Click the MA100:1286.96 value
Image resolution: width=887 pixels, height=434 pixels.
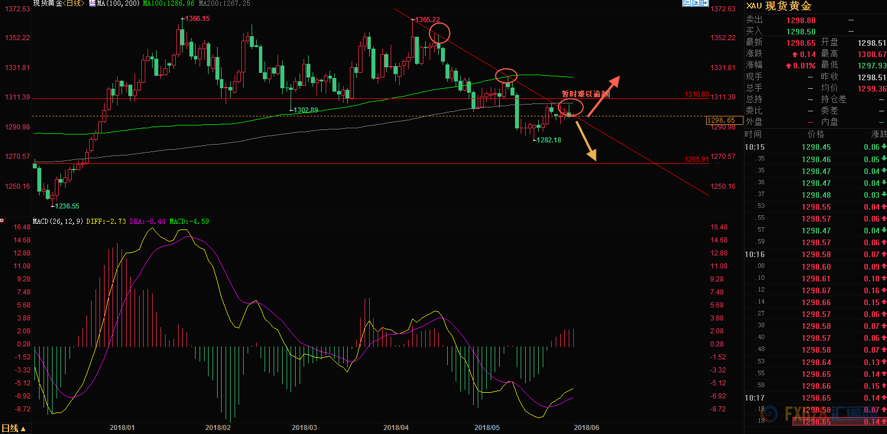tap(168, 3)
